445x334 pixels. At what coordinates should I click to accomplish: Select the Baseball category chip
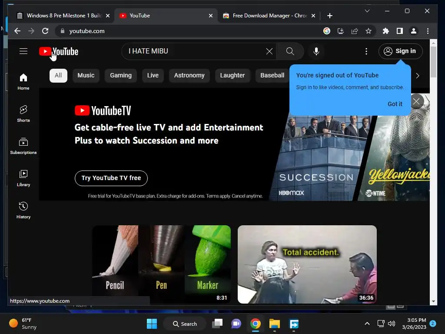[x=272, y=75]
